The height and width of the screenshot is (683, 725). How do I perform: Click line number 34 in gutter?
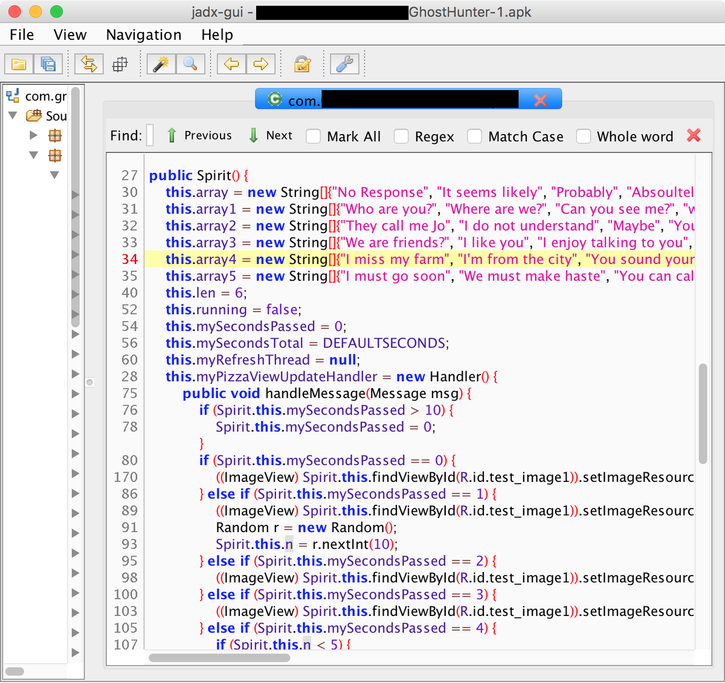click(130, 259)
